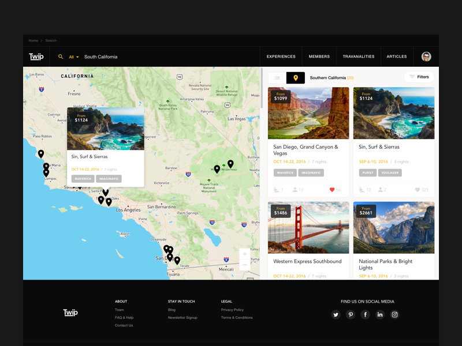The height and width of the screenshot is (346, 462).
Task: Open Facebook social icon
Action: click(365, 314)
